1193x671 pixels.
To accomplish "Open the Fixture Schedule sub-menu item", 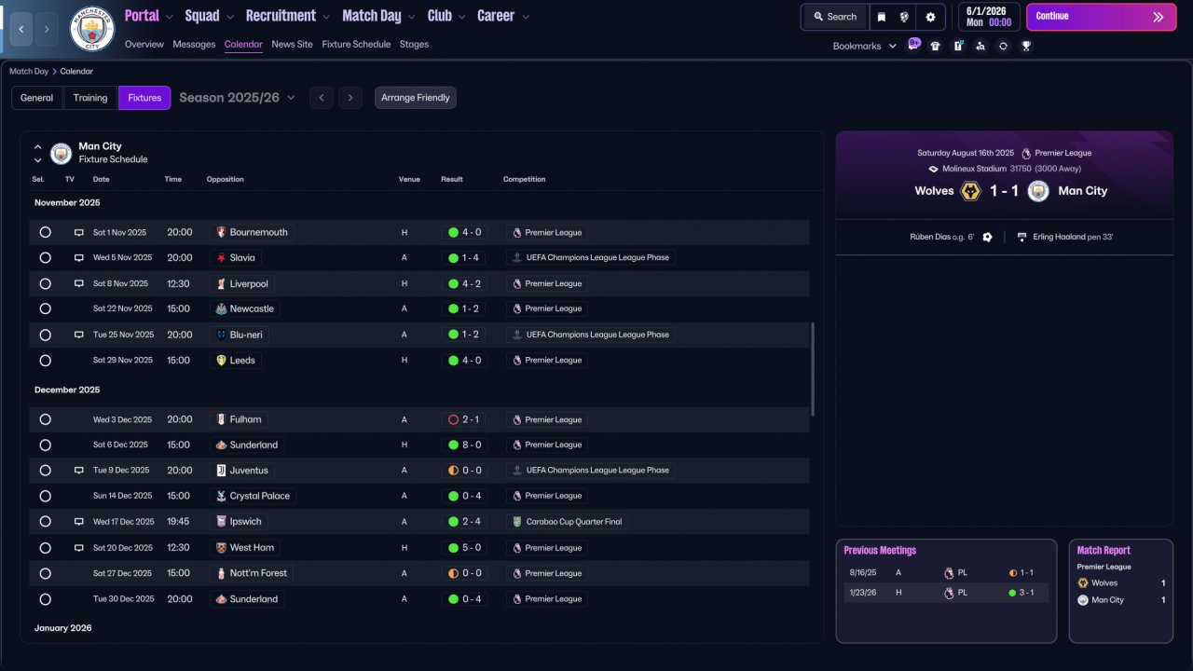I will coord(356,45).
